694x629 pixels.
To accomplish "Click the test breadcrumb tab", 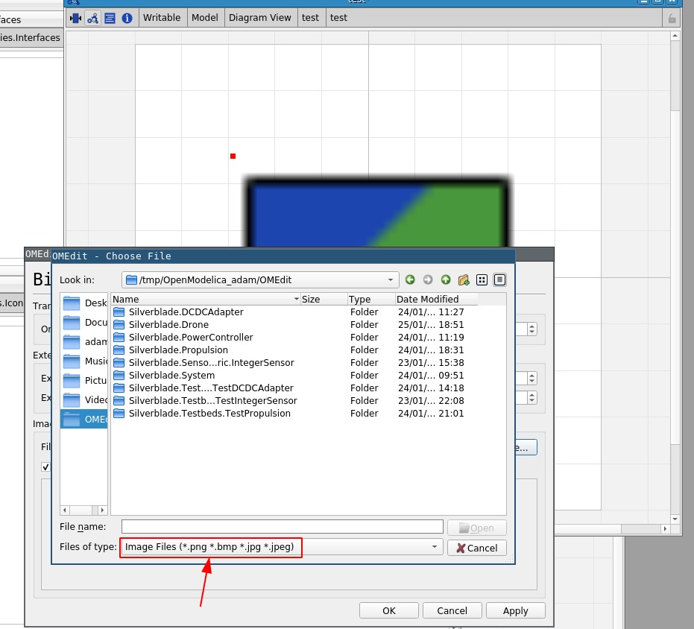I will point(311,17).
